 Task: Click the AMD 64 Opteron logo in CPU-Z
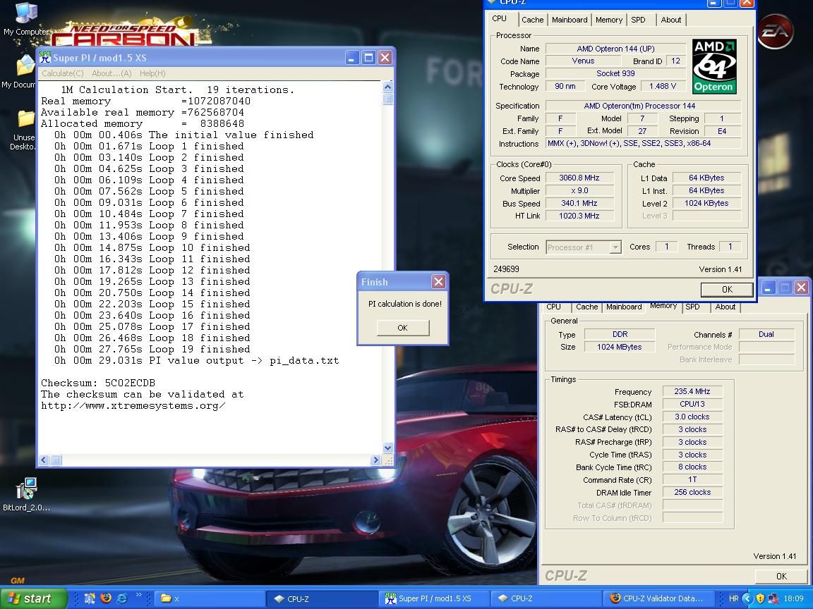[714, 66]
